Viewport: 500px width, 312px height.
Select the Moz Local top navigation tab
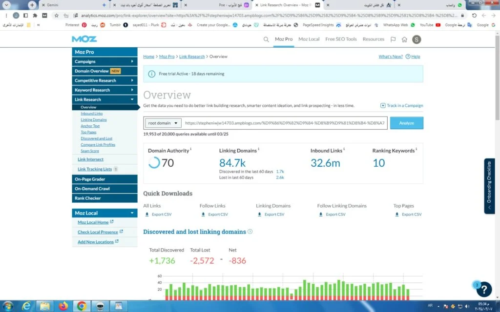point(309,39)
